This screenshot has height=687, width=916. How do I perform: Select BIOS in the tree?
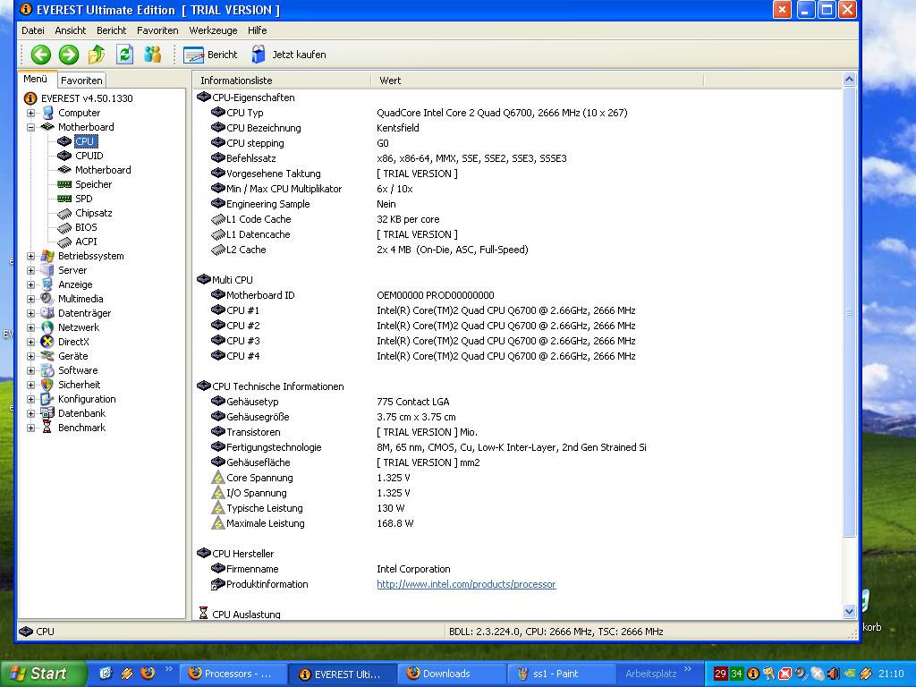click(86, 227)
